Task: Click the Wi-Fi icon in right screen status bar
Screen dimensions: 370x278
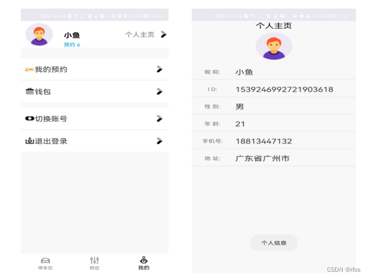Action: click(x=253, y=16)
